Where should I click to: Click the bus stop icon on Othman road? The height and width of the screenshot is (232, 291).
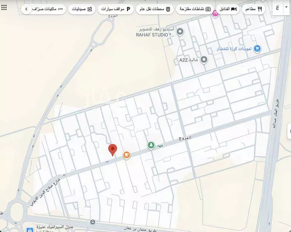[92, 222]
